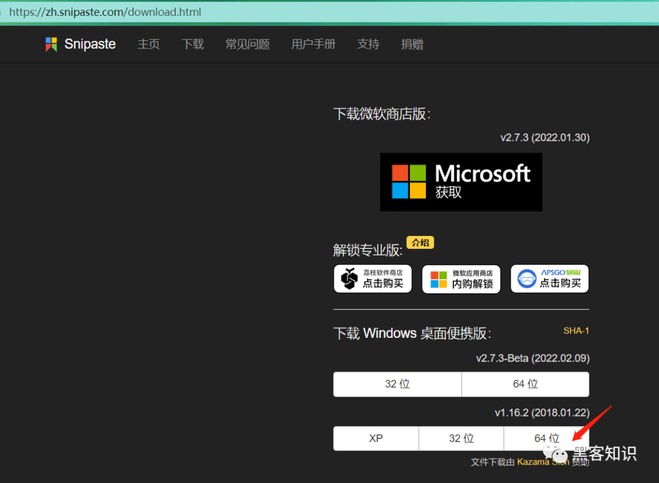This screenshot has width=659, height=483.
Task: Open the 支持 nav item
Action: [x=368, y=44]
